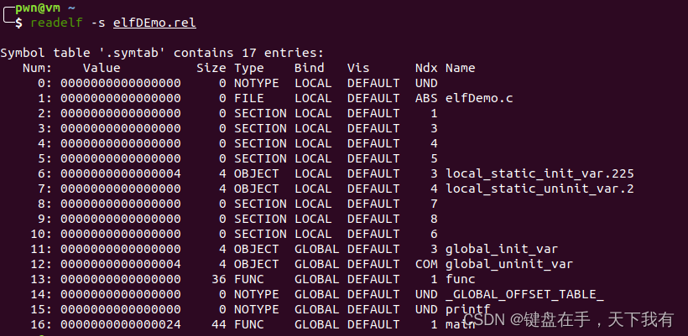
Task: Click the 'Vis' column header
Action: click(358, 68)
